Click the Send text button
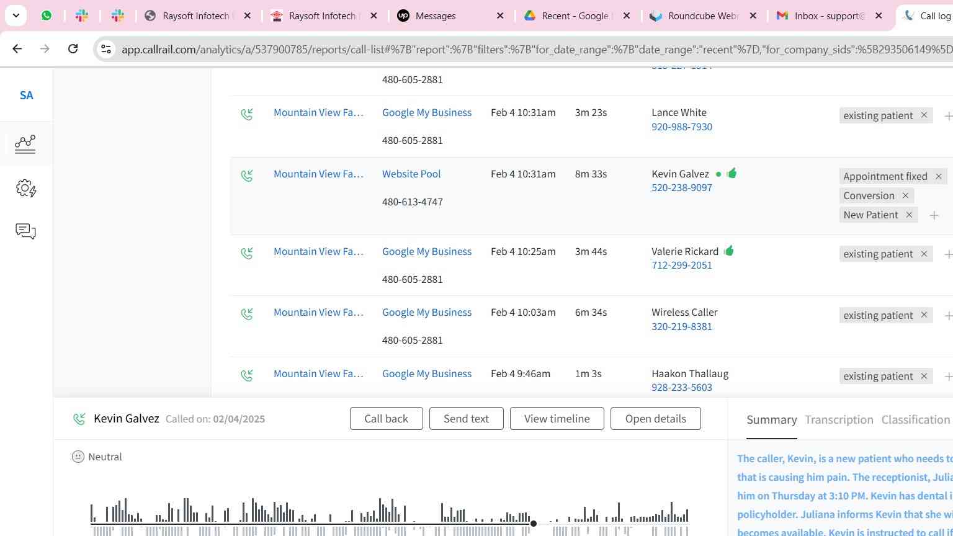Screen dimensions: 953x536 click(x=466, y=419)
